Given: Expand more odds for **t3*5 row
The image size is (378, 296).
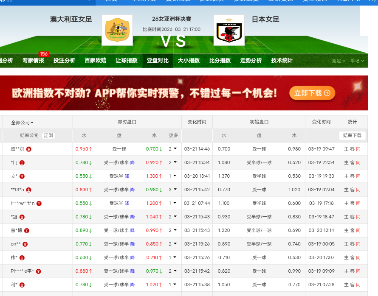Looking at the screenshot, I should tap(172, 190).
